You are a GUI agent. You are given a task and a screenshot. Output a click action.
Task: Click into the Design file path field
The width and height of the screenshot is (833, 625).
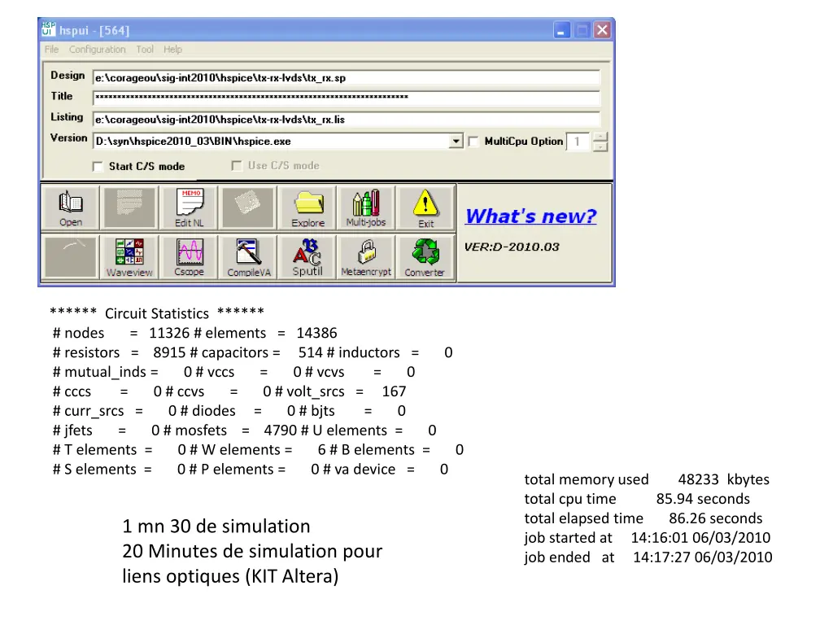pyautogui.click(x=346, y=78)
